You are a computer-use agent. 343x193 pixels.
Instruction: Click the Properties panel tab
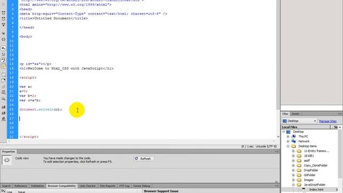pyautogui.click(x=9, y=152)
